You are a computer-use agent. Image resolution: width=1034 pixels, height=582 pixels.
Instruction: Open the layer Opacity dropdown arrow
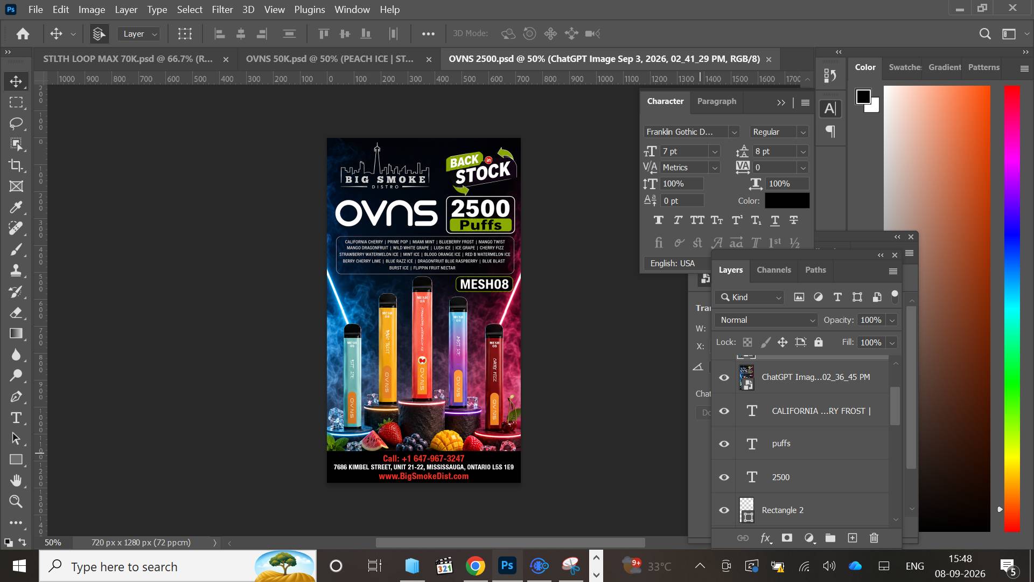point(892,320)
